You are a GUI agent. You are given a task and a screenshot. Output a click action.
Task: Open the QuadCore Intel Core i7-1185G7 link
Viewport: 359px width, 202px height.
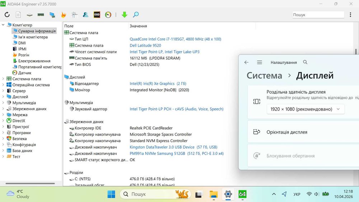coord(176,39)
